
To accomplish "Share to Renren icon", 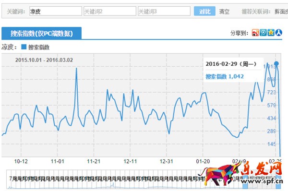I will coord(278,33).
